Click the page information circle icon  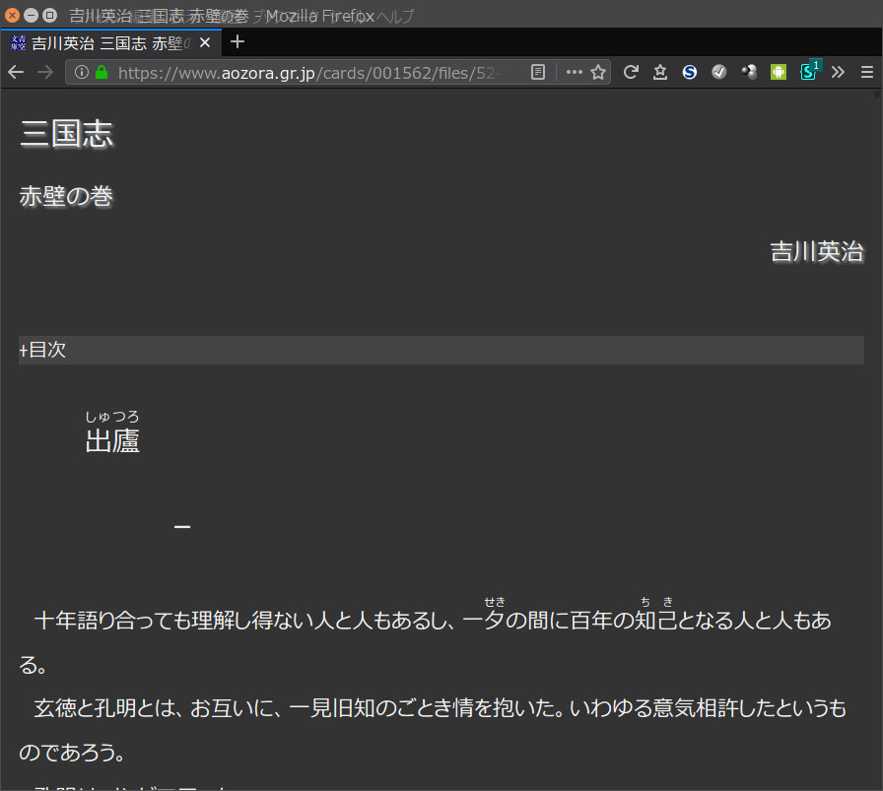80,72
